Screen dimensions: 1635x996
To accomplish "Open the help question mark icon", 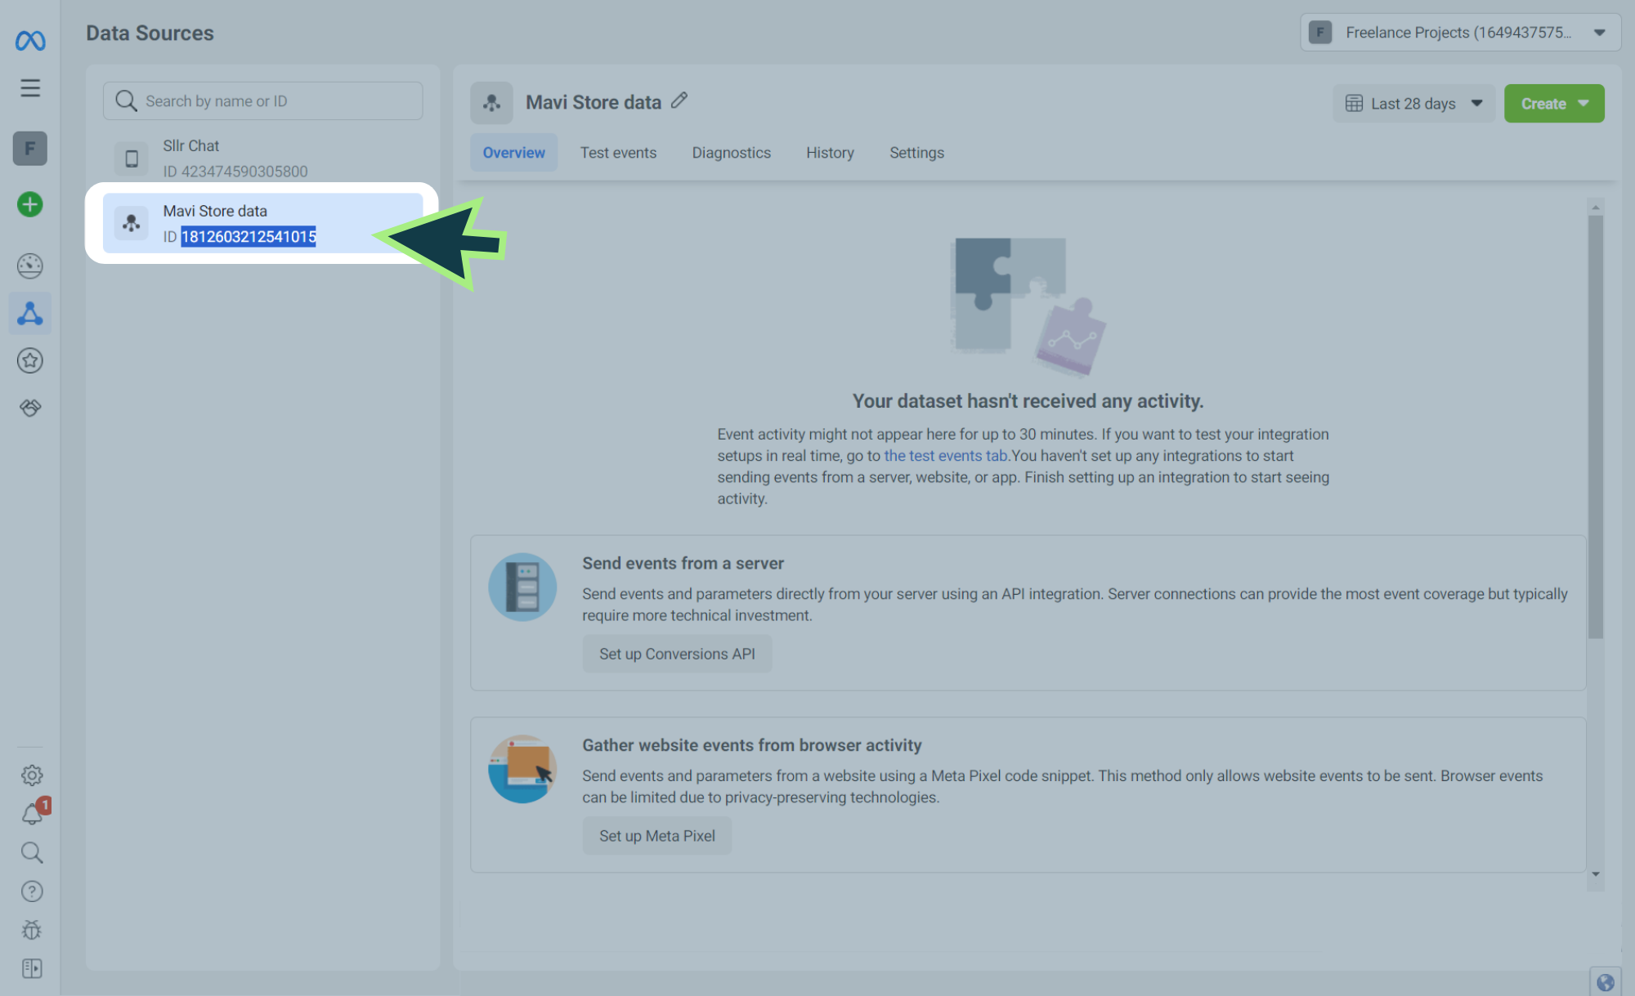I will click(x=32, y=891).
